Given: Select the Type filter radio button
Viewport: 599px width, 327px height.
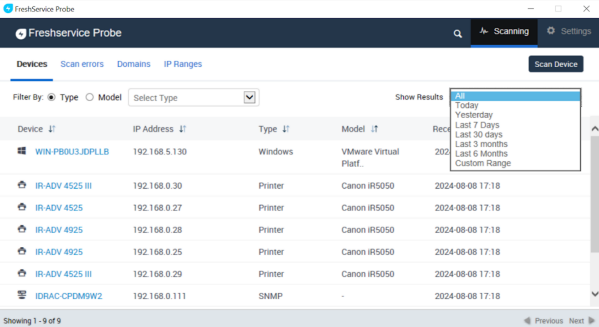Looking at the screenshot, I should coord(51,97).
